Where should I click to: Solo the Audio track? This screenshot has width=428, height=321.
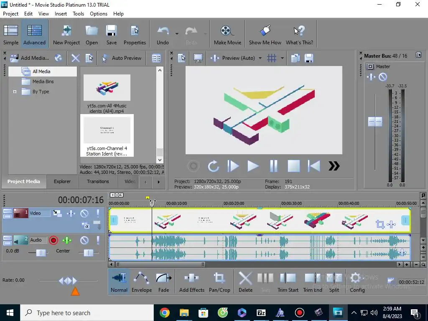pos(98,240)
